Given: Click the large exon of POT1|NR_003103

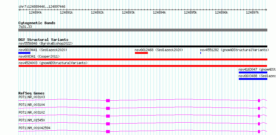Looking at the screenshot, I should click(x=108, y=101).
